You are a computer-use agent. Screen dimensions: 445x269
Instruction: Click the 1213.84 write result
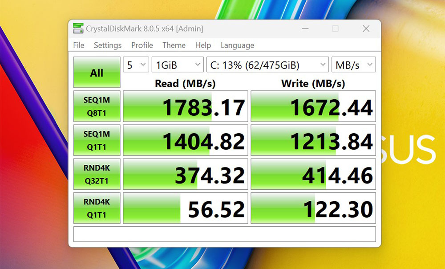313,140
